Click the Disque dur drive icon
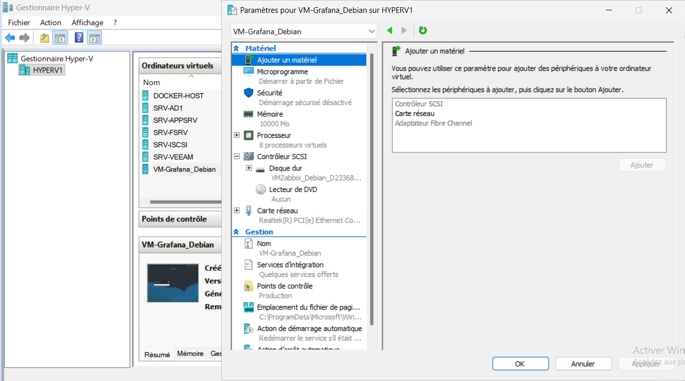 point(260,169)
